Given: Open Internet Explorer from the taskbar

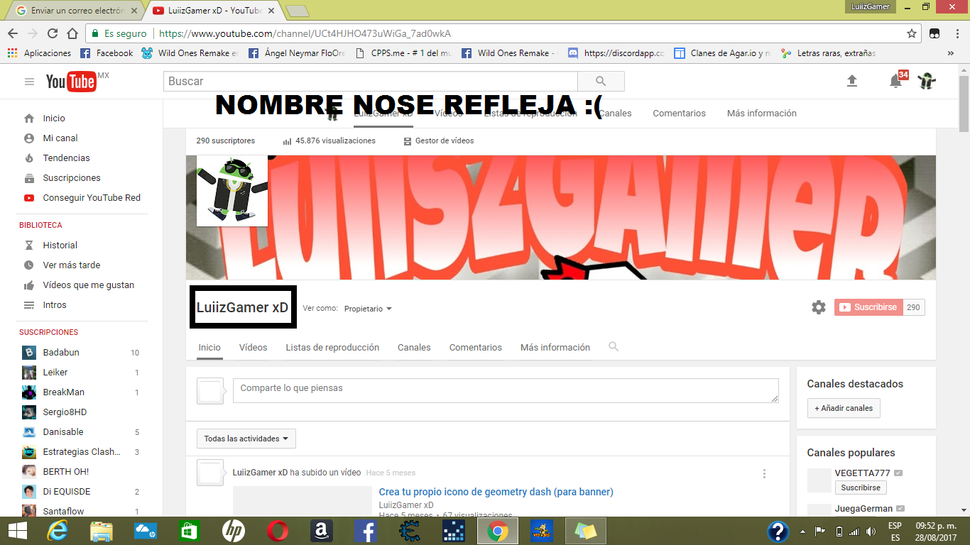Looking at the screenshot, I should click(x=57, y=531).
